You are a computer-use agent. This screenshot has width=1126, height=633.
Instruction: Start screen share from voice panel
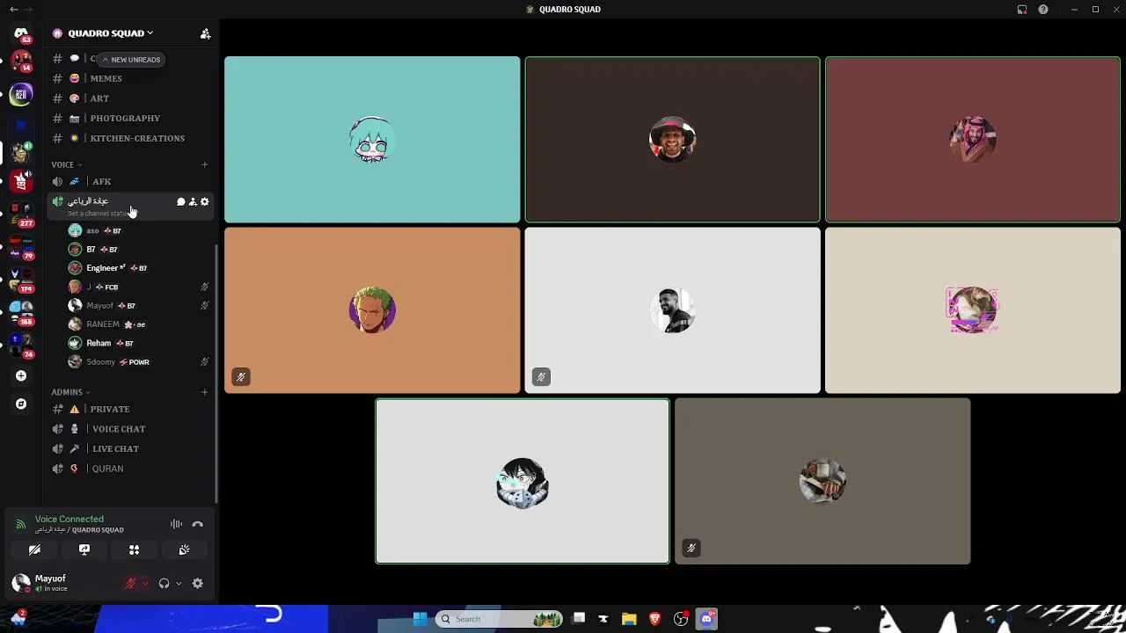84,549
